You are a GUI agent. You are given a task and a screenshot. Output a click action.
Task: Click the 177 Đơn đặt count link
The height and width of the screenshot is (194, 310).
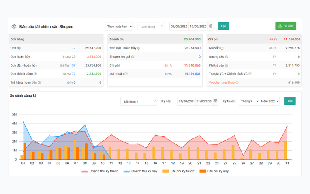point(73,48)
